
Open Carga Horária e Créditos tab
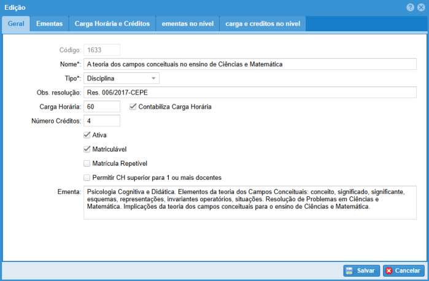tap(112, 23)
